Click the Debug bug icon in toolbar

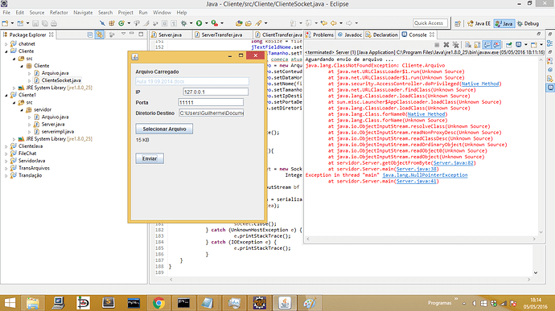coord(183,23)
